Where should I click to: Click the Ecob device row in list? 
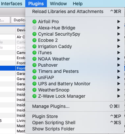pyautogui.click(x=12, y=58)
